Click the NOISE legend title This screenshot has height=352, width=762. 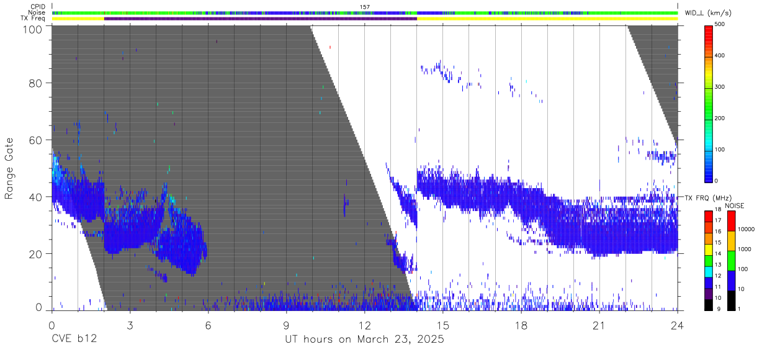(x=734, y=205)
